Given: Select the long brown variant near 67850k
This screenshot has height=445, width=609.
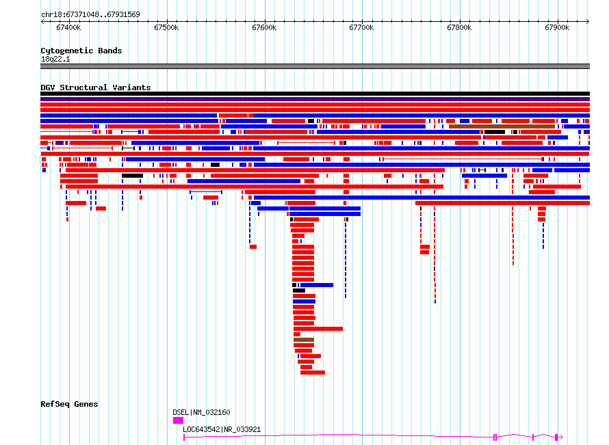Looking at the screenshot, I should coord(502,126).
